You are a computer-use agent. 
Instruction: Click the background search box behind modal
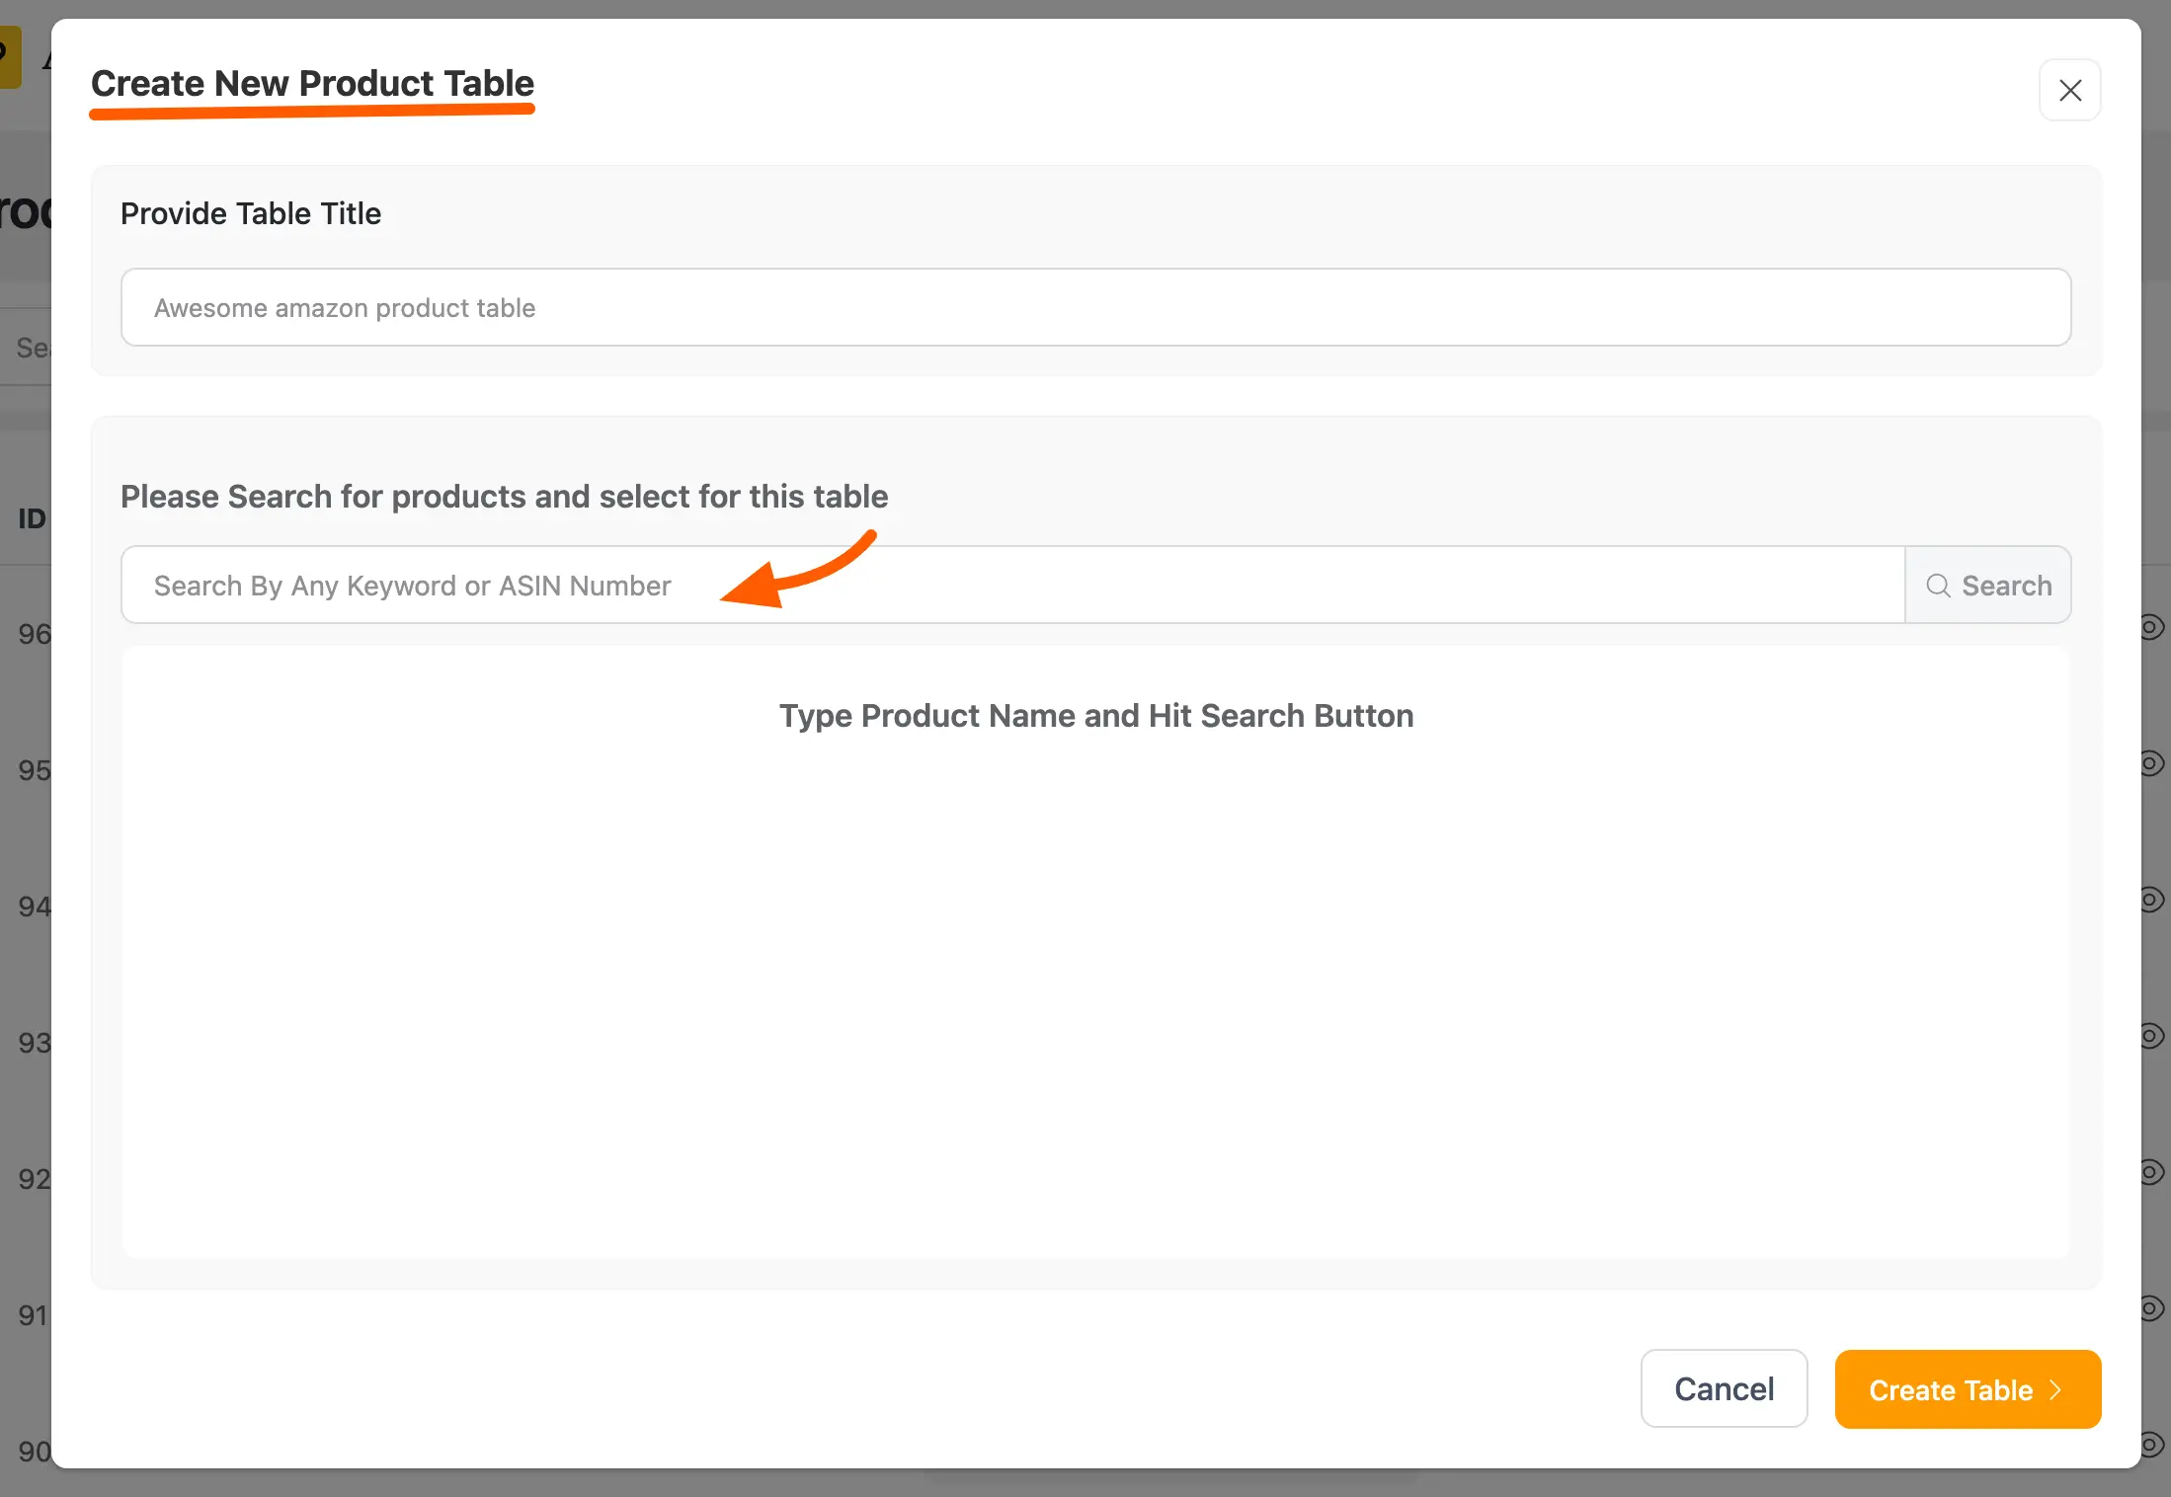[30, 348]
